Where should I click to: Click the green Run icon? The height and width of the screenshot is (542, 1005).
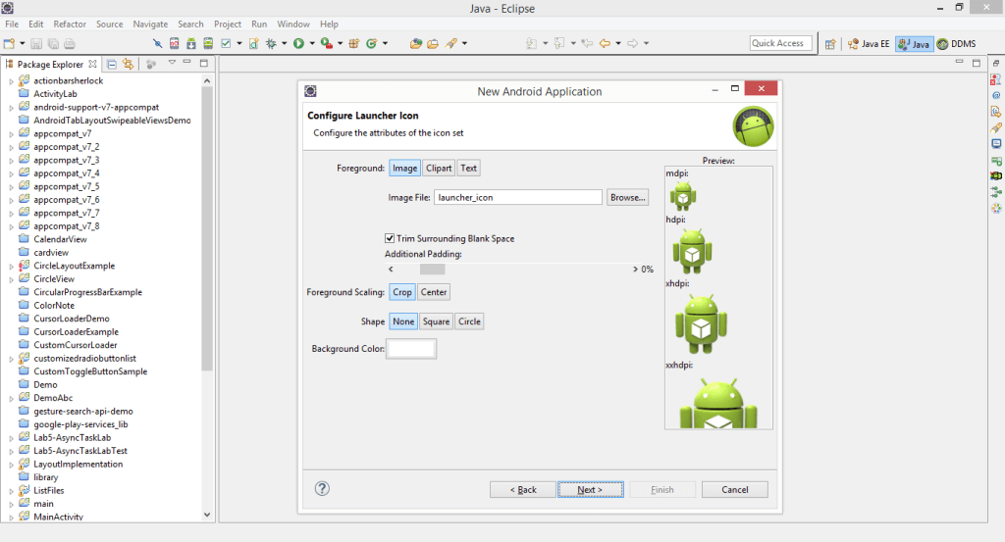click(x=298, y=43)
